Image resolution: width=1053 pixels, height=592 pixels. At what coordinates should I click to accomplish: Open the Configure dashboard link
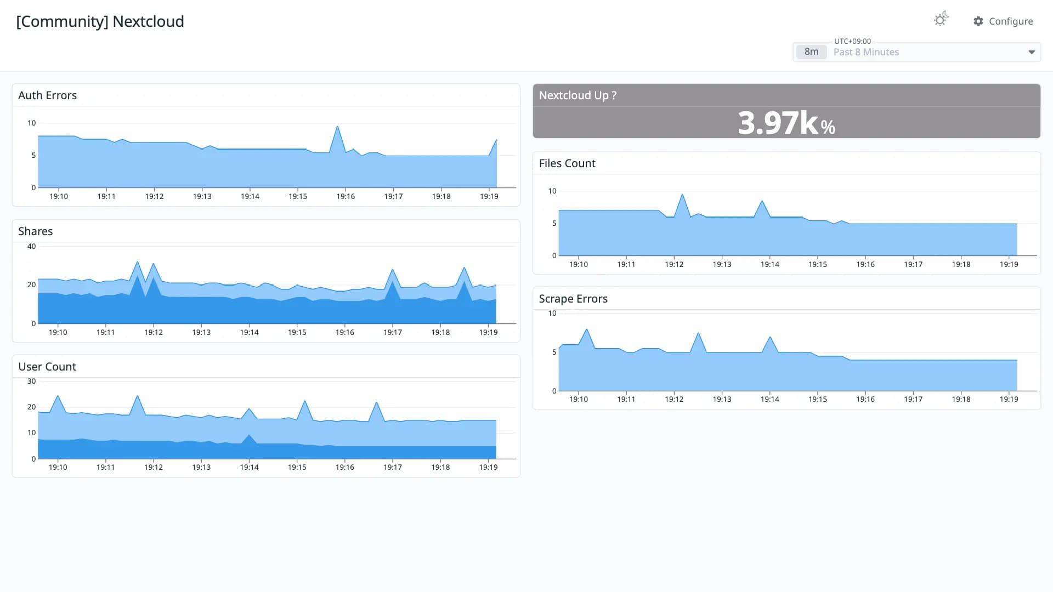tap(1003, 21)
